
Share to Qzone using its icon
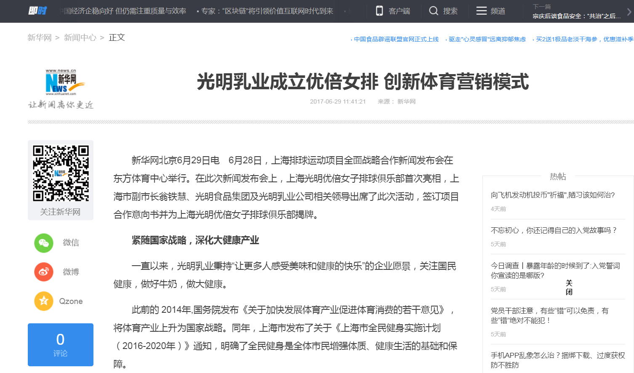tap(43, 301)
